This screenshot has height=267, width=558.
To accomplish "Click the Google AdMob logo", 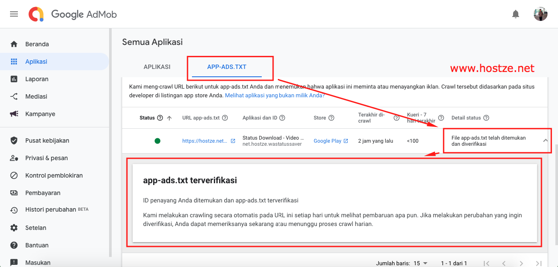I will [73, 14].
